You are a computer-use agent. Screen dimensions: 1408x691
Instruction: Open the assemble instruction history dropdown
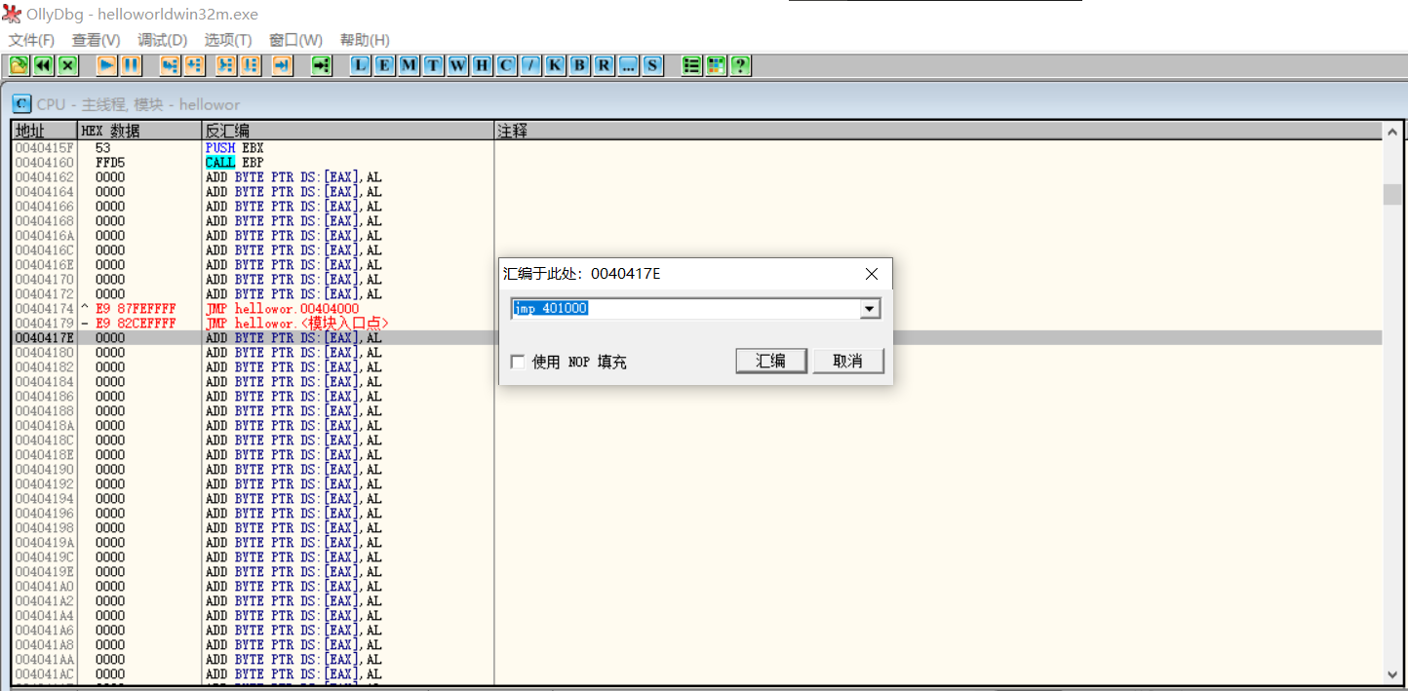pyautogui.click(x=869, y=308)
